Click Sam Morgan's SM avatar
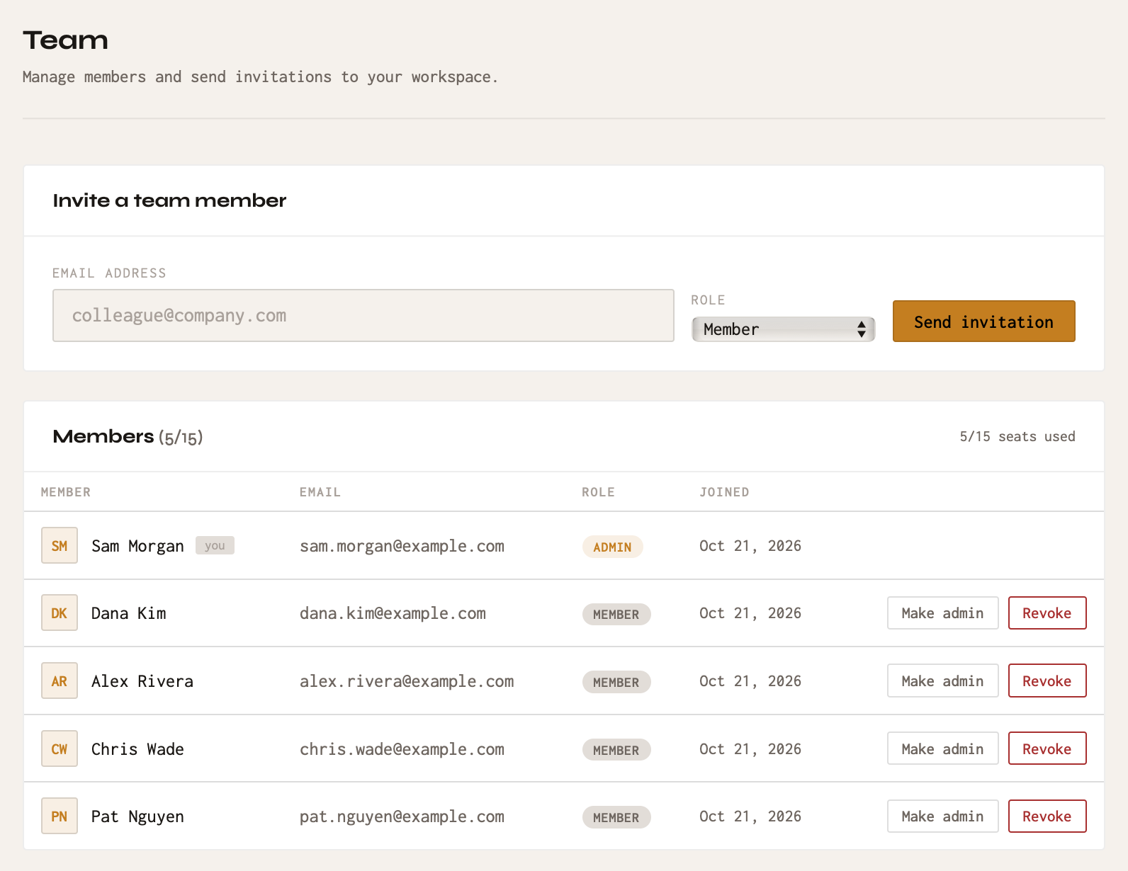Viewport: 1128px width, 871px height. pyautogui.click(x=60, y=545)
